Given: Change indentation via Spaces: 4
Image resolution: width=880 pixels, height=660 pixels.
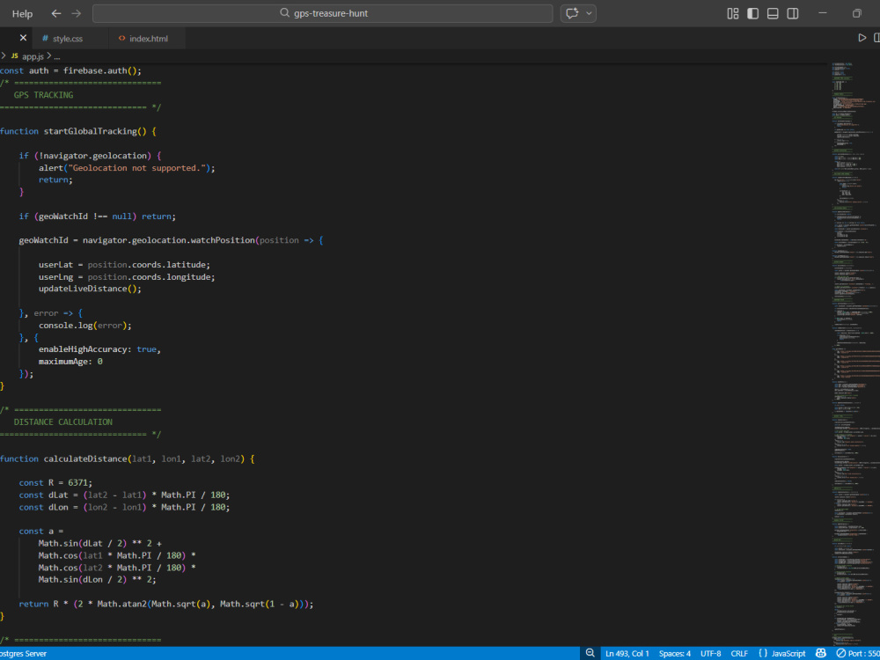Looking at the screenshot, I should (675, 653).
